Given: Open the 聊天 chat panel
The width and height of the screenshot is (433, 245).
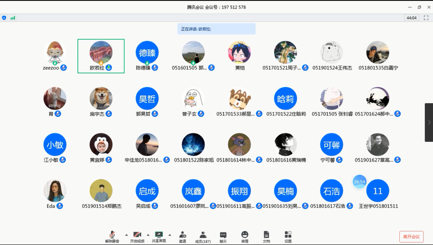Looking at the screenshot, I should [223, 237].
